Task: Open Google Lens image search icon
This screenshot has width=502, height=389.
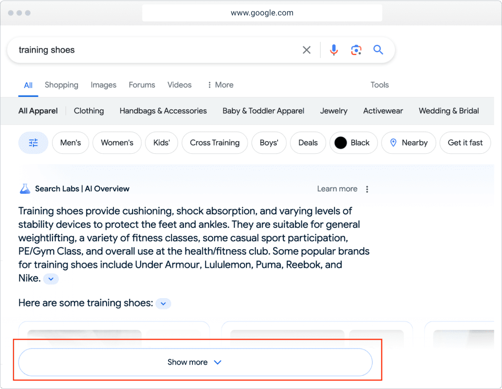Action: tap(356, 50)
